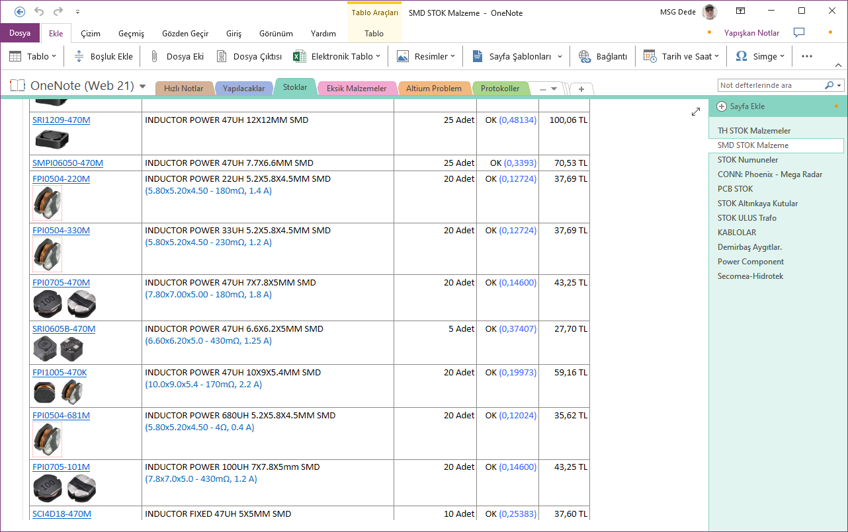Image resolution: width=848 pixels, height=532 pixels.
Task: Open the STOK Numuneler page
Action: coord(747,160)
